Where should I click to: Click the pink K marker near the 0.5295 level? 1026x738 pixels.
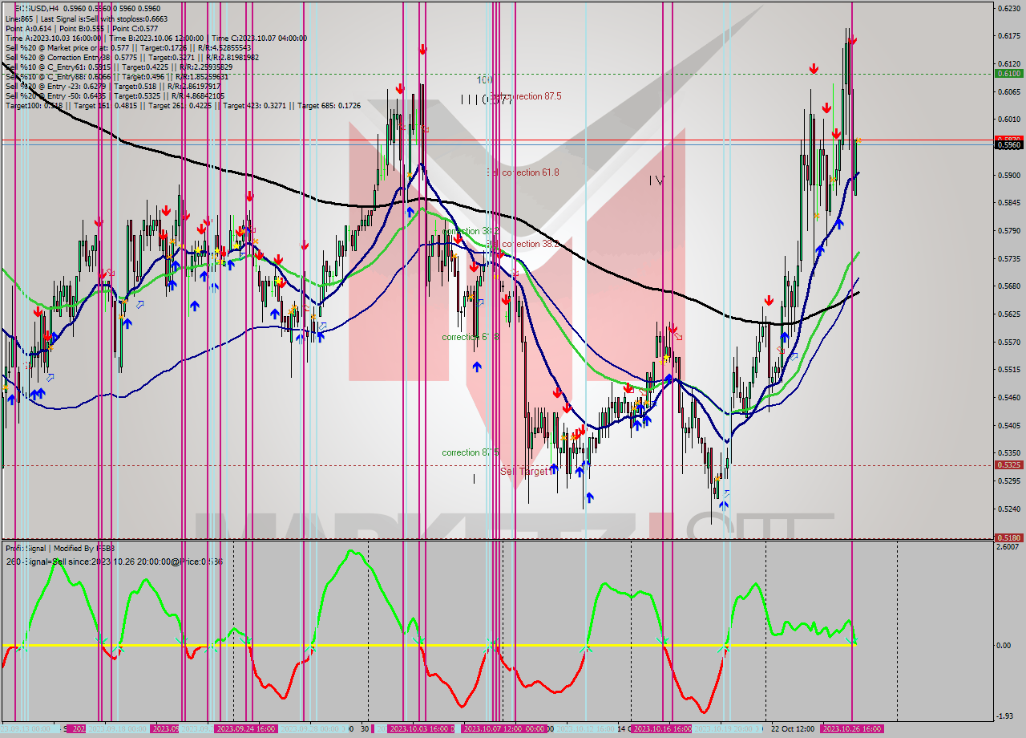point(726,493)
